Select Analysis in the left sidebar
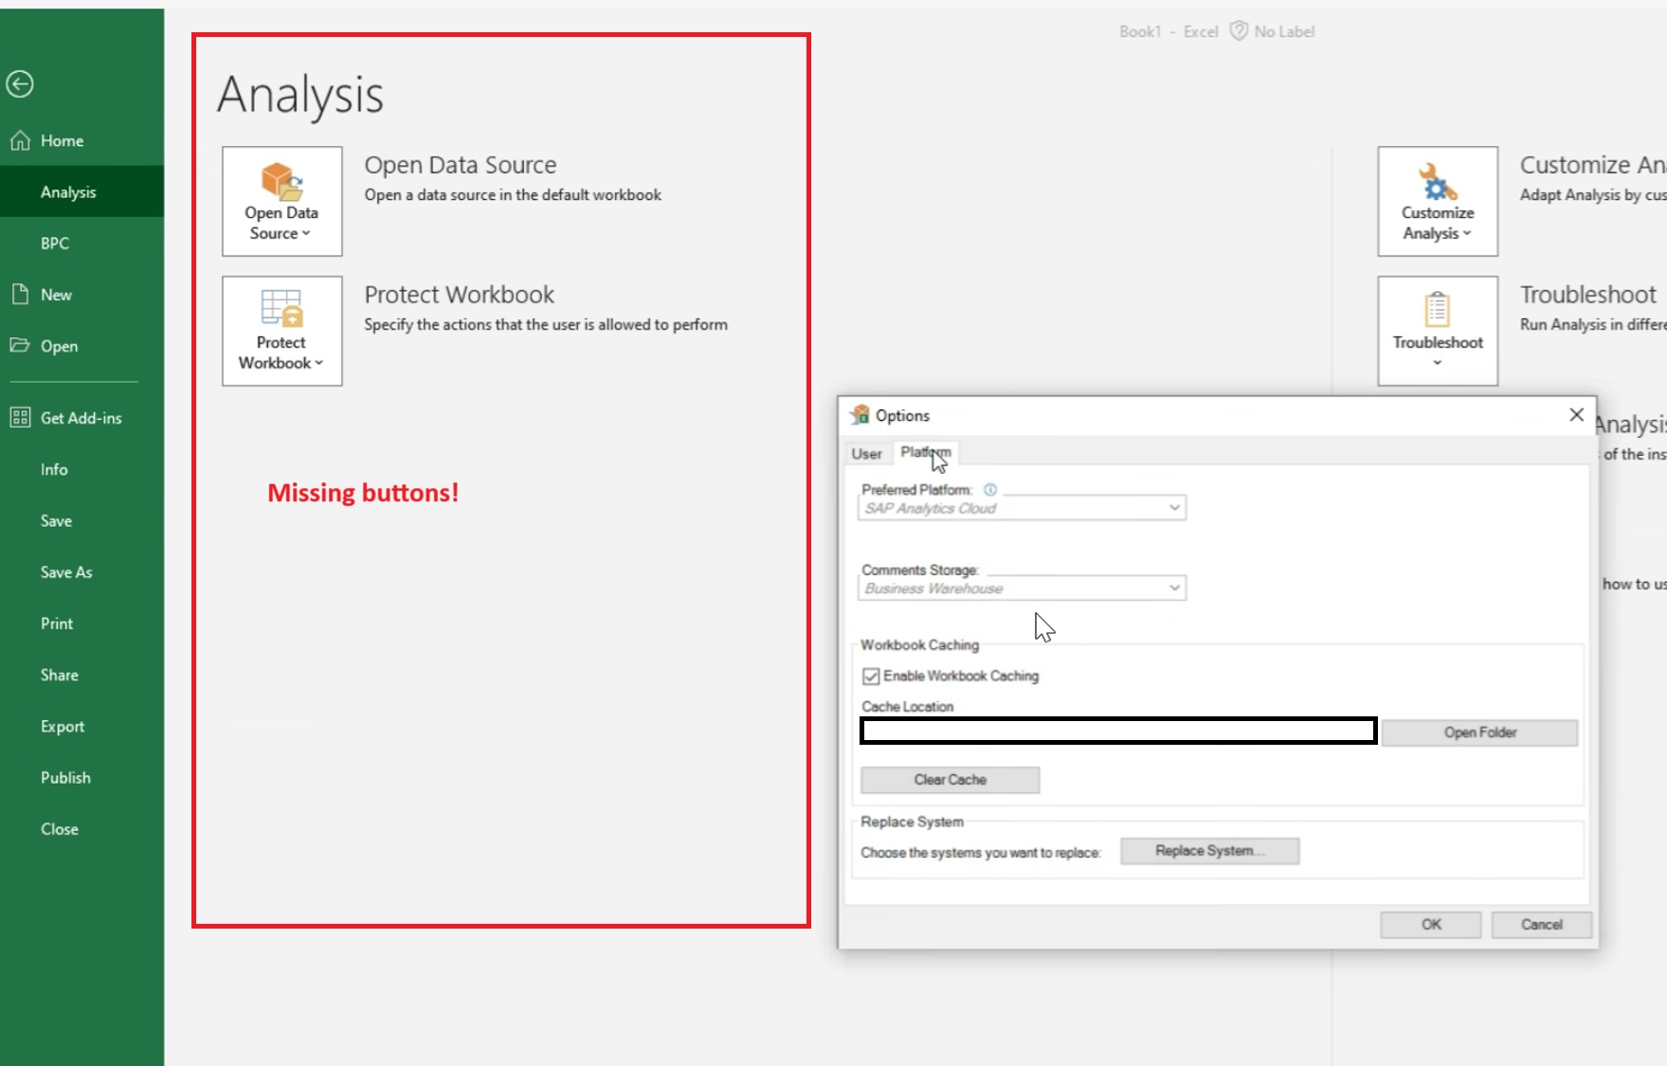This screenshot has width=1667, height=1066. pos(82,191)
